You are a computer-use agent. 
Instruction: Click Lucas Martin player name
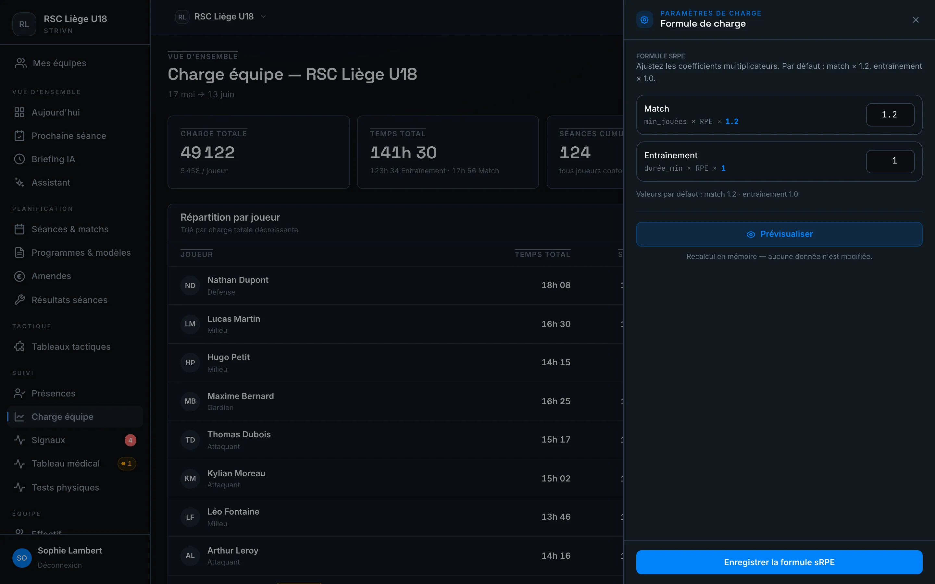(x=233, y=319)
